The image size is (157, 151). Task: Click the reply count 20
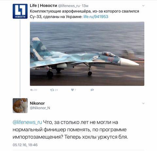36,90
